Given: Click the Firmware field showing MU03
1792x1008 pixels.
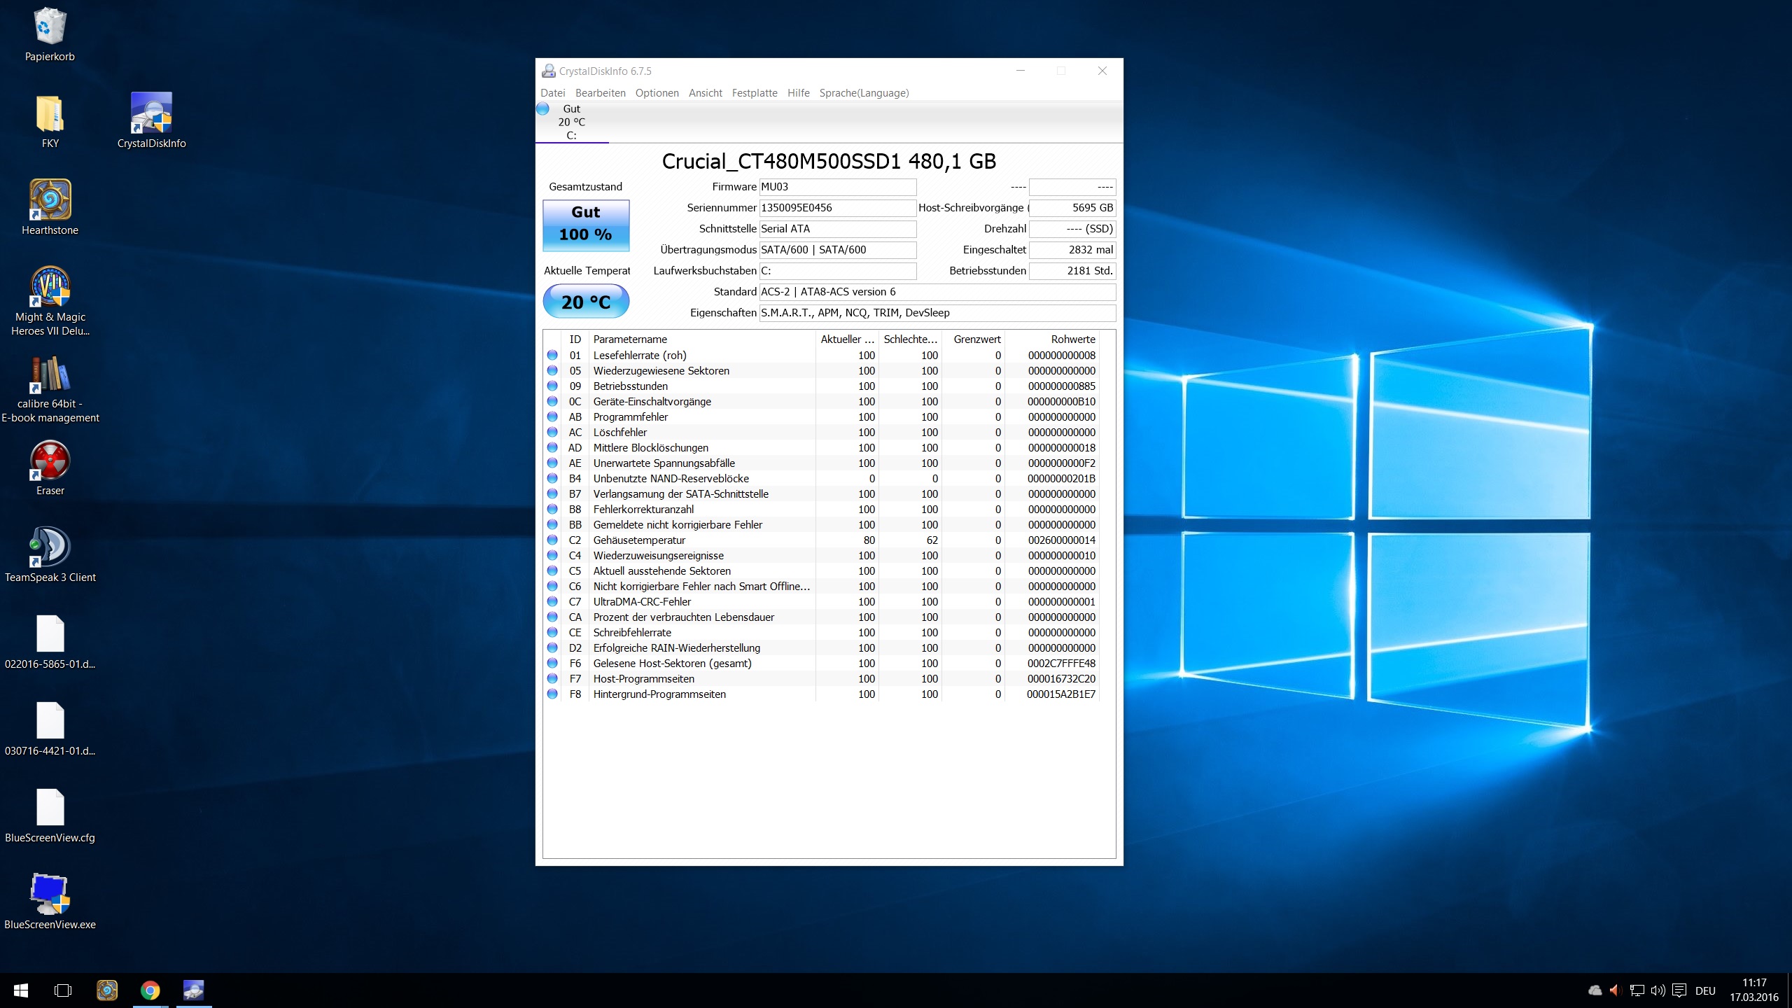Looking at the screenshot, I should click(837, 187).
